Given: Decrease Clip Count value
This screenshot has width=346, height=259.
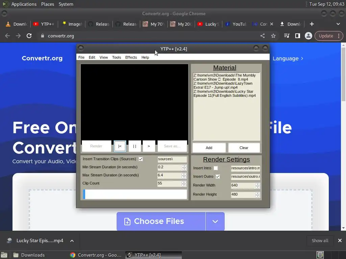Looking at the screenshot, I should click(184, 185).
